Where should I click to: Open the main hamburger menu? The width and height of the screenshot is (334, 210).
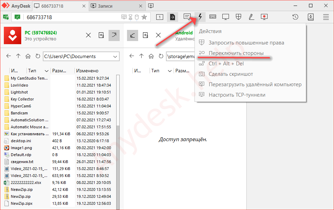(326, 17)
